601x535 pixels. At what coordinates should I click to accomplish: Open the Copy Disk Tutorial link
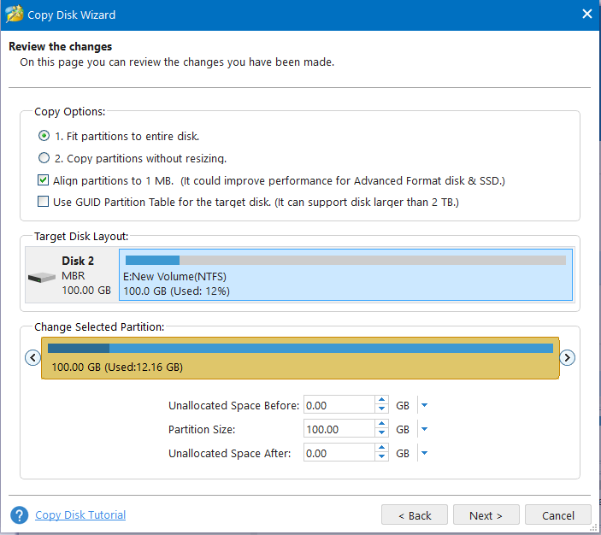(80, 515)
